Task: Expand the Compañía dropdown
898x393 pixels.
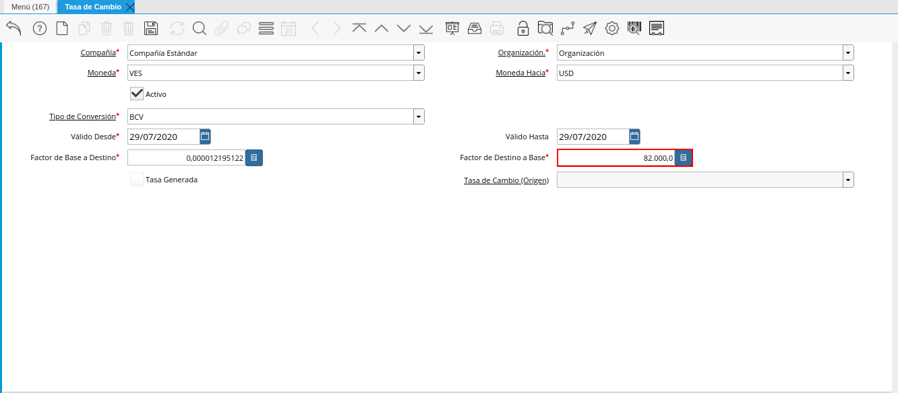Action: pyautogui.click(x=419, y=52)
